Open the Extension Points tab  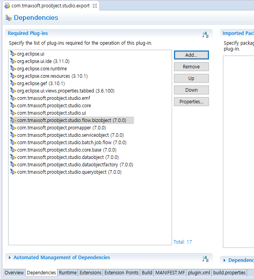(x=121, y=273)
